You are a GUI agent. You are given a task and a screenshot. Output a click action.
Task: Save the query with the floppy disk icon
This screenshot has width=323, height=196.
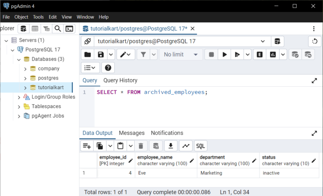101,55
